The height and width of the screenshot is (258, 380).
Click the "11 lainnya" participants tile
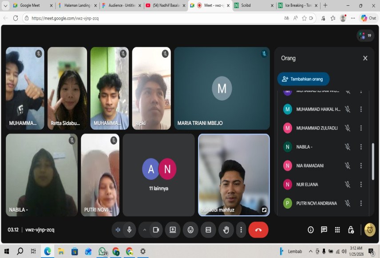point(159,175)
